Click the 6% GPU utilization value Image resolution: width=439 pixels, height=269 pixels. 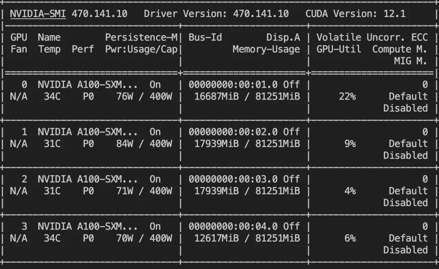350,238
